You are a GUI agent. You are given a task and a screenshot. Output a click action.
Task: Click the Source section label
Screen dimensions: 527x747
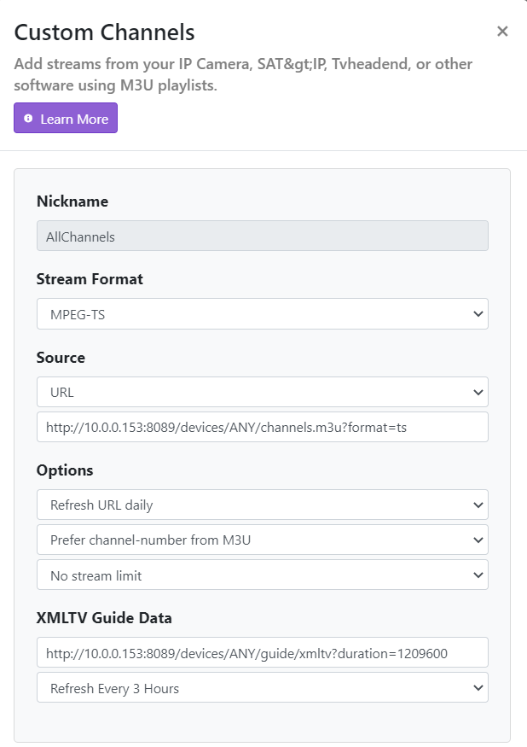[61, 358]
